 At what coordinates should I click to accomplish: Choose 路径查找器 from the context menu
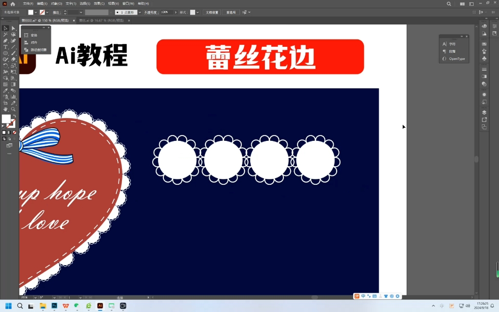click(38, 49)
